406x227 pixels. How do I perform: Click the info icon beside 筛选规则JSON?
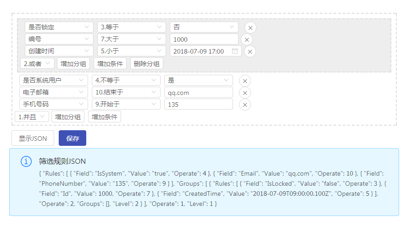(x=26, y=161)
